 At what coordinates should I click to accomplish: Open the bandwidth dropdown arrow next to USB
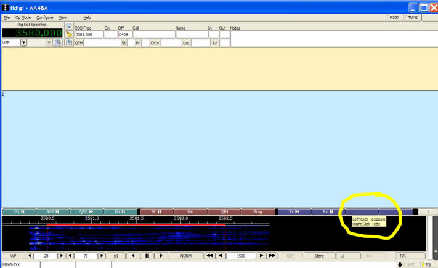tap(49, 43)
